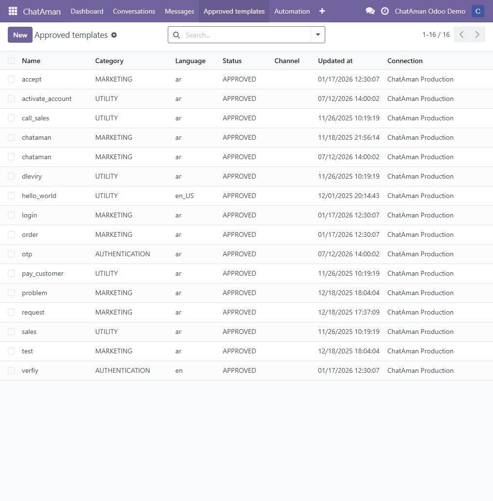The width and height of the screenshot is (493, 501).
Task: Click the search magnifier icon
Action: [x=176, y=35]
